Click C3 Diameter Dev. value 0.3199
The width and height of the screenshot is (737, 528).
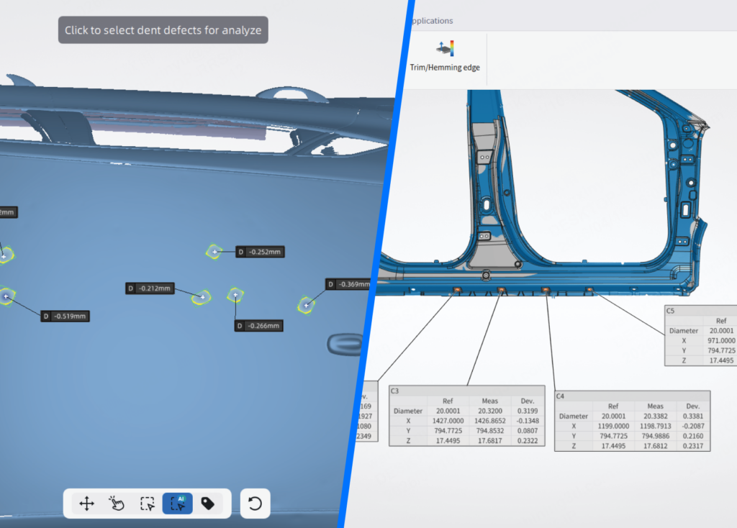coord(528,411)
